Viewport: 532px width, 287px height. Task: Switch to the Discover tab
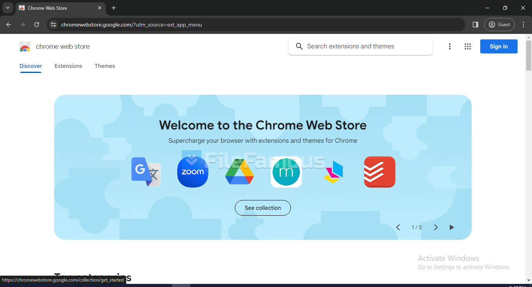[31, 66]
